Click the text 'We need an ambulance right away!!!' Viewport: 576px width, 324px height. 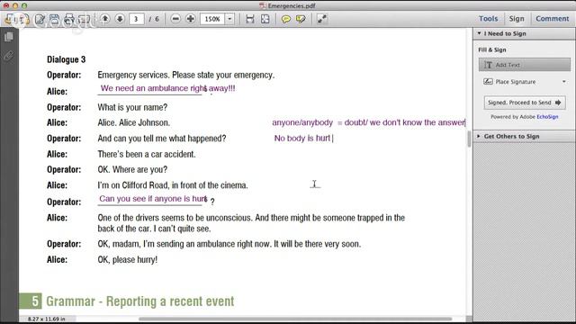click(168, 88)
